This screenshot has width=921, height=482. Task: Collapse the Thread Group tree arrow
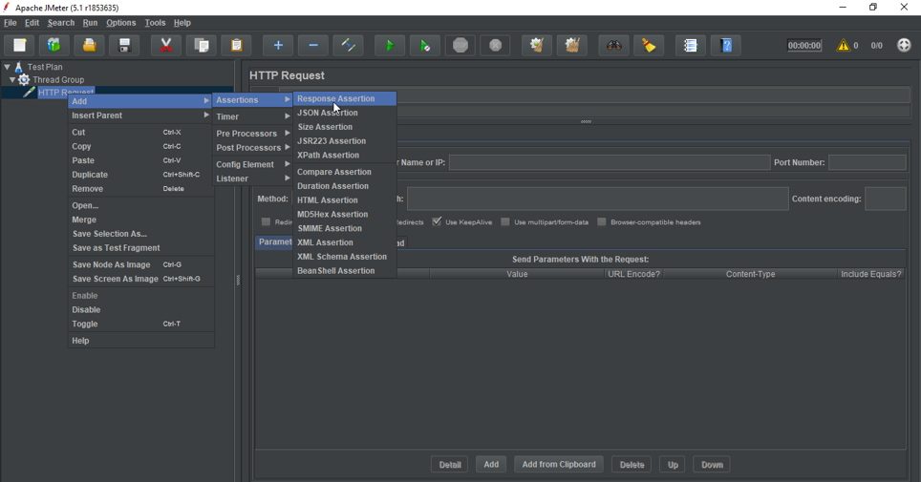[x=12, y=79]
